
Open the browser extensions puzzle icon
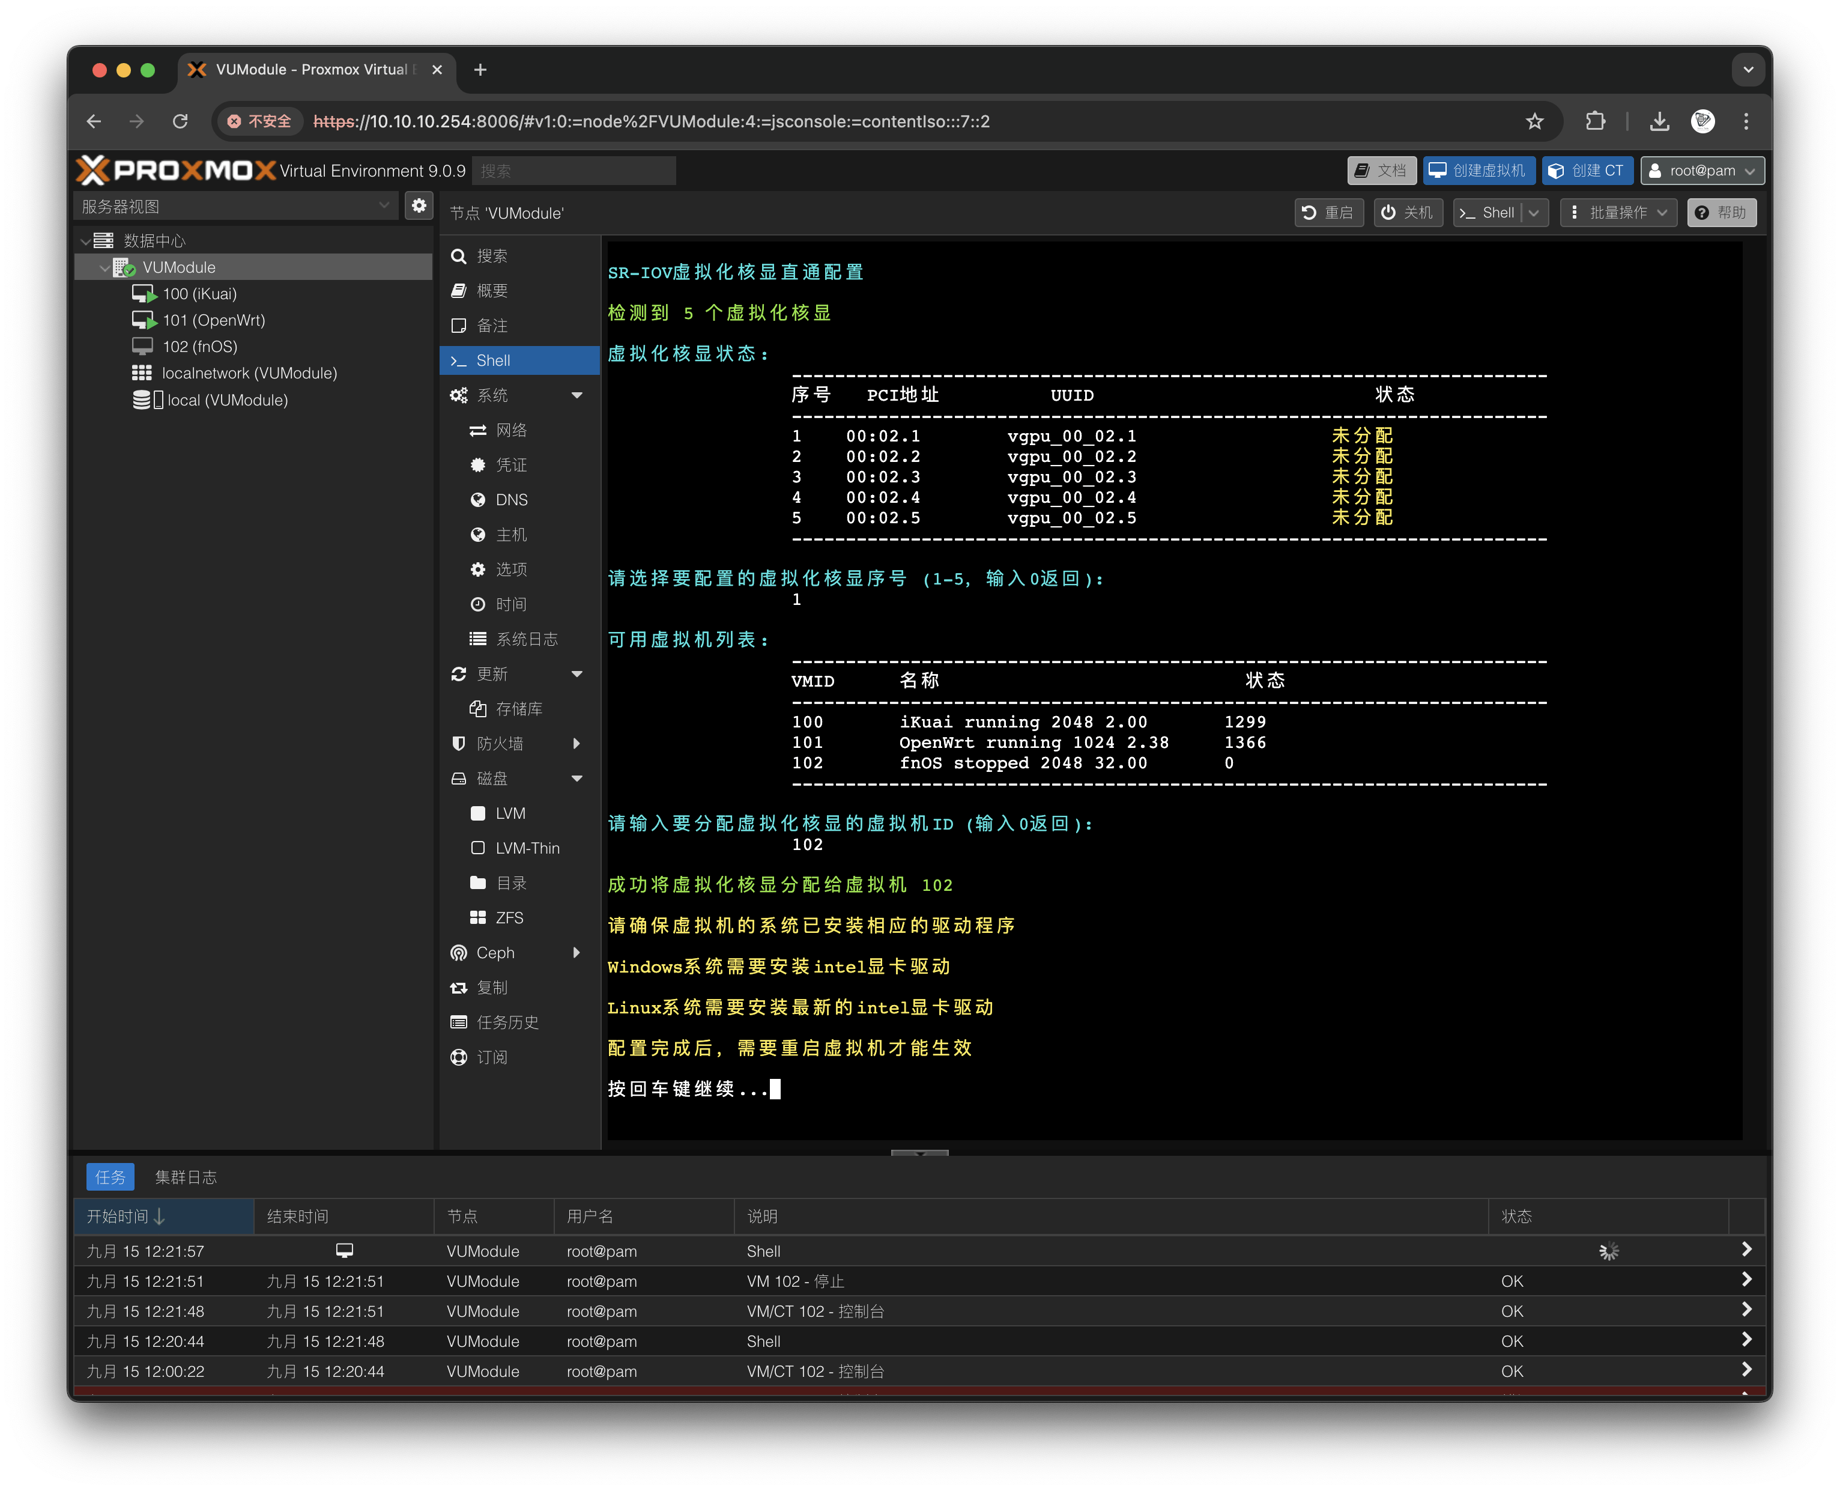point(1594,121)
